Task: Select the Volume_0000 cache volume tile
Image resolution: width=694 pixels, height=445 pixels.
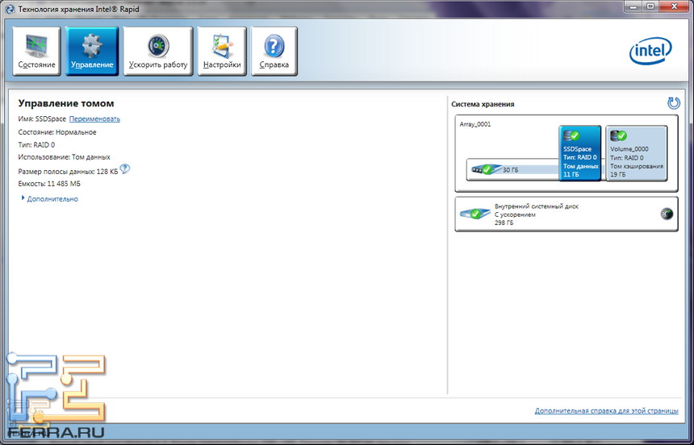Action: [x=637, y=153]
